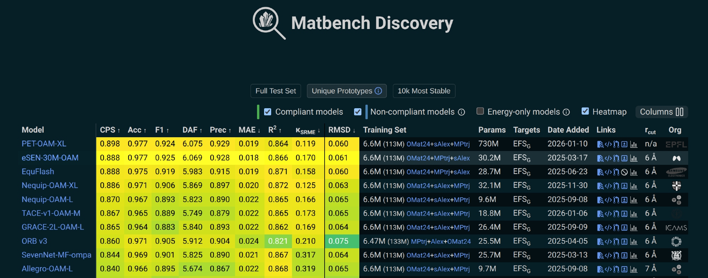Open the SevenNet-MF-ompa model link
Viewport: 708px width, 278px height.
point(56,255)
